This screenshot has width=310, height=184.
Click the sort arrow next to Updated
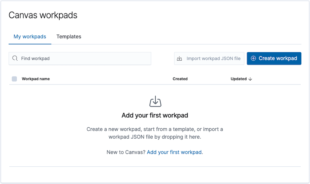point(250,79)
